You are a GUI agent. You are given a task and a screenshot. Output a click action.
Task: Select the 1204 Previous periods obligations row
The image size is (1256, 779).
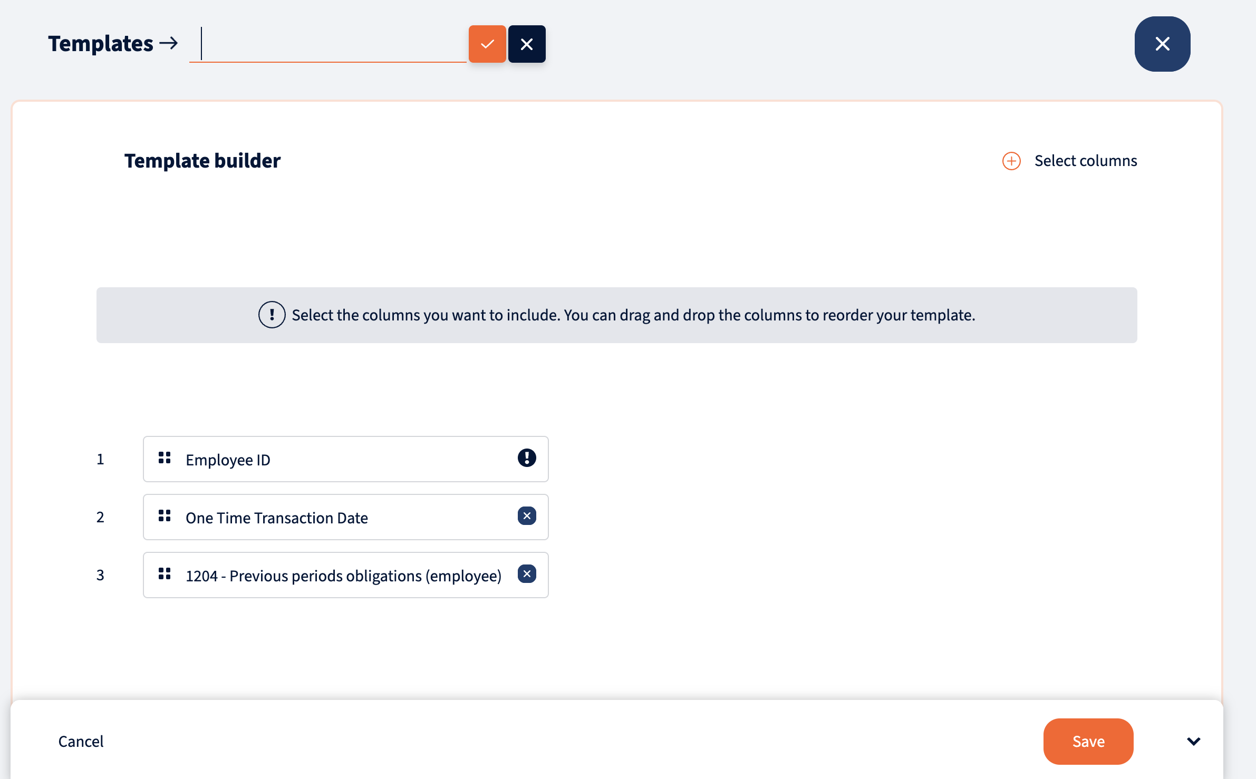(346, 575)
